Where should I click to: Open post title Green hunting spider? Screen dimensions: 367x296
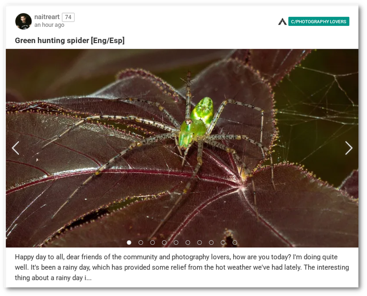pyautogui.click(x=70, y=41)
